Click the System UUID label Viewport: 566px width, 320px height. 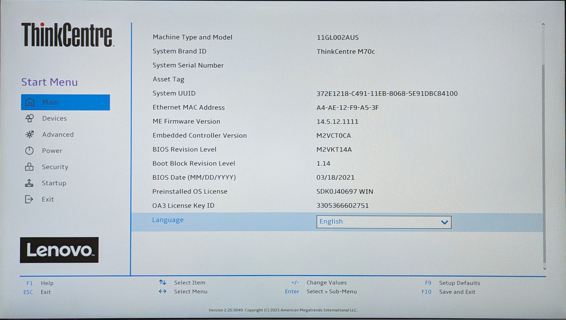[x=174, y=93]
